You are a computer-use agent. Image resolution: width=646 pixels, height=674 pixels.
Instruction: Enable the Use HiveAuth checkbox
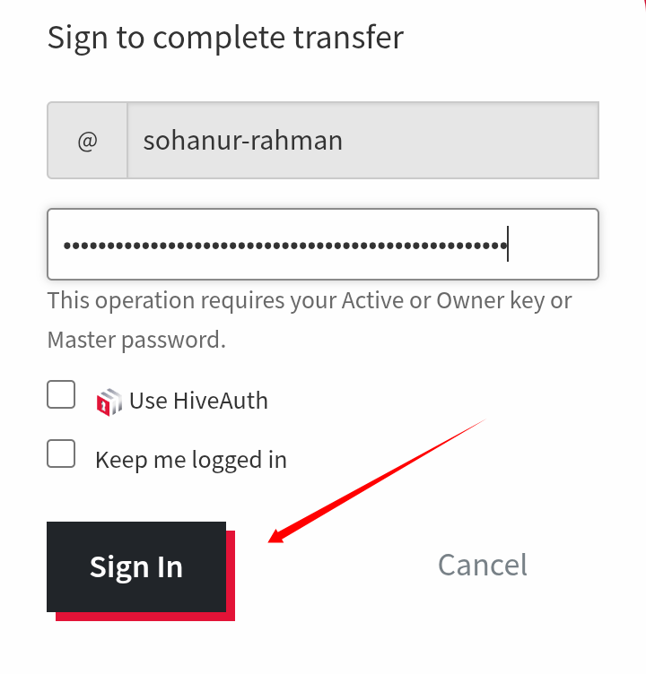tap(61, 394)
